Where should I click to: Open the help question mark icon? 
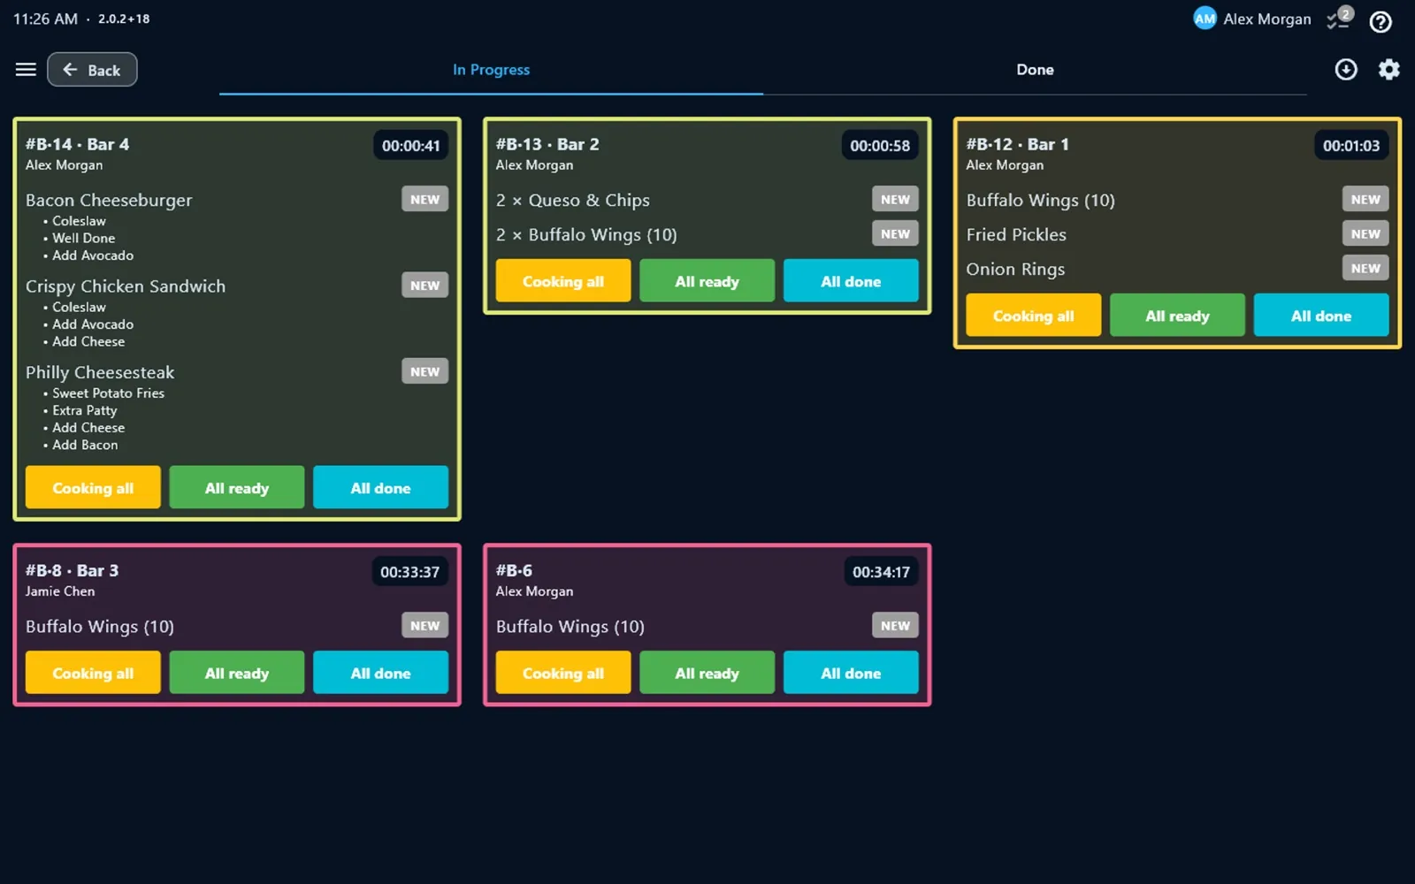click(x=1381, y=21)
